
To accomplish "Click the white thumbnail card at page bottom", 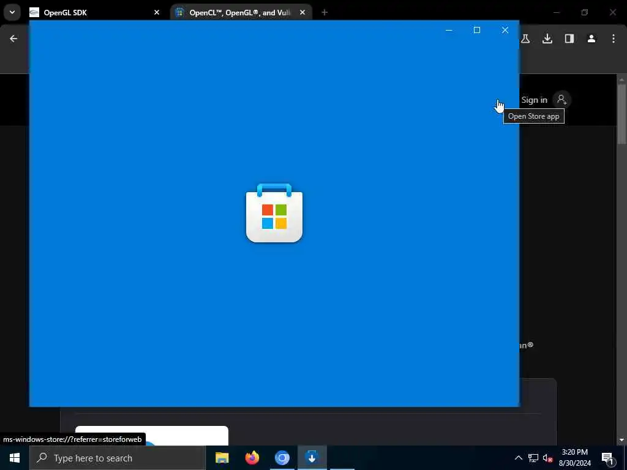I will pyautogui.click(x=152, y=436).
